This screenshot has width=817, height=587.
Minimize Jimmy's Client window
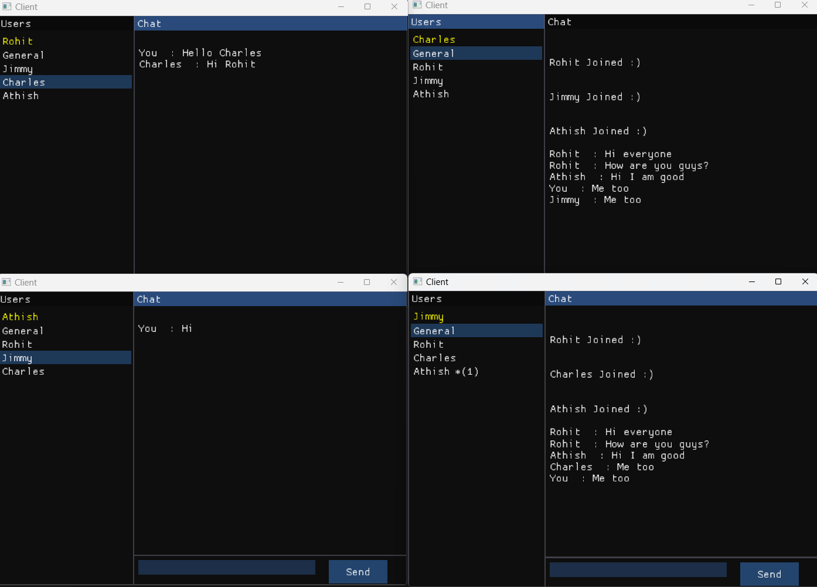[752, 281]
